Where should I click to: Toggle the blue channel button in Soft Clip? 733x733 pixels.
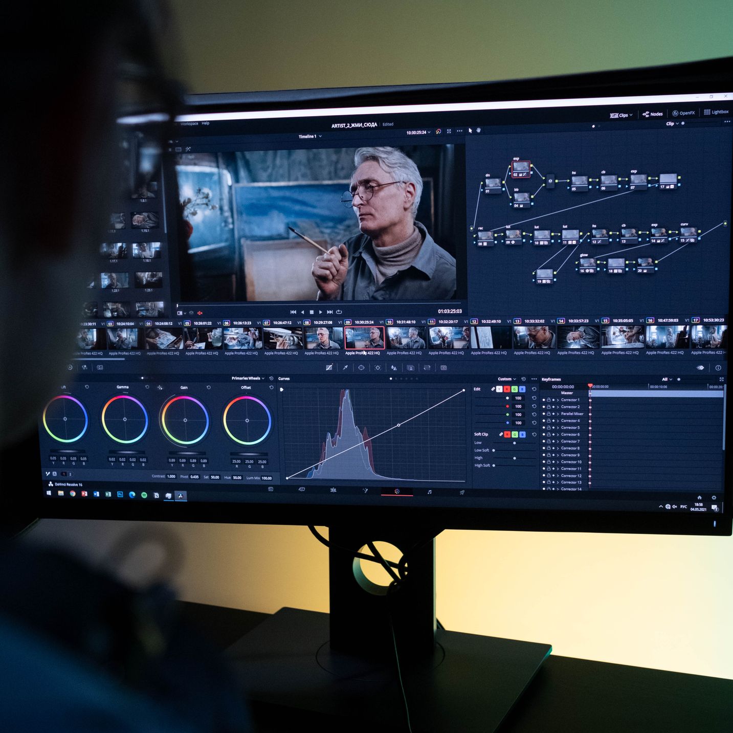point(522,434)
